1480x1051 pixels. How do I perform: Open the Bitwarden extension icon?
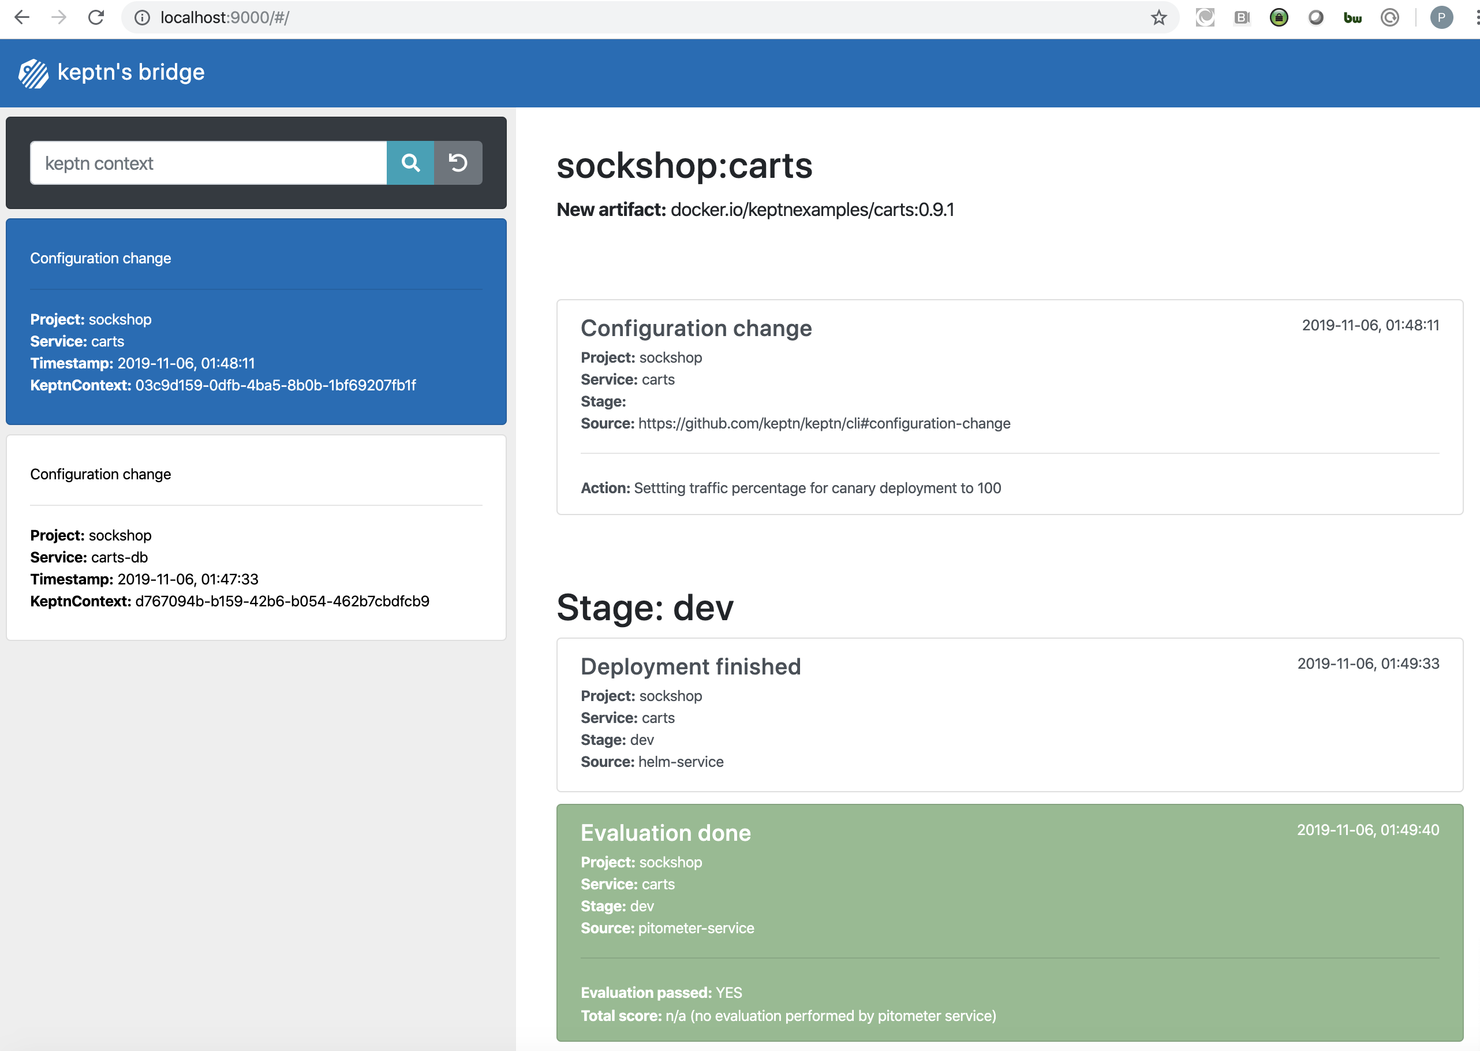1352,17
